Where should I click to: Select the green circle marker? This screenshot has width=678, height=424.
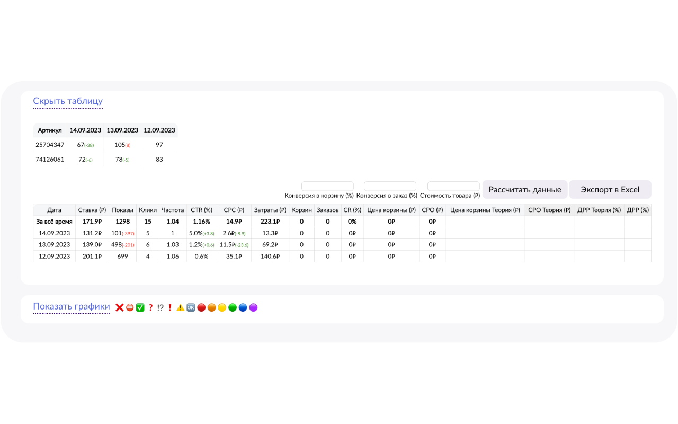[x=233, y=307]
